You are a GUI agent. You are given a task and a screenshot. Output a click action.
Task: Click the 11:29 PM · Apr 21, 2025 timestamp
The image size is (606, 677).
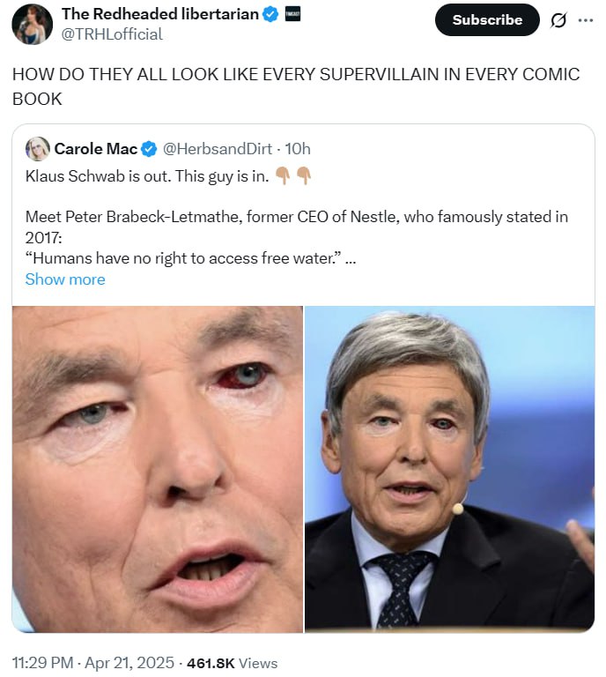93,663
